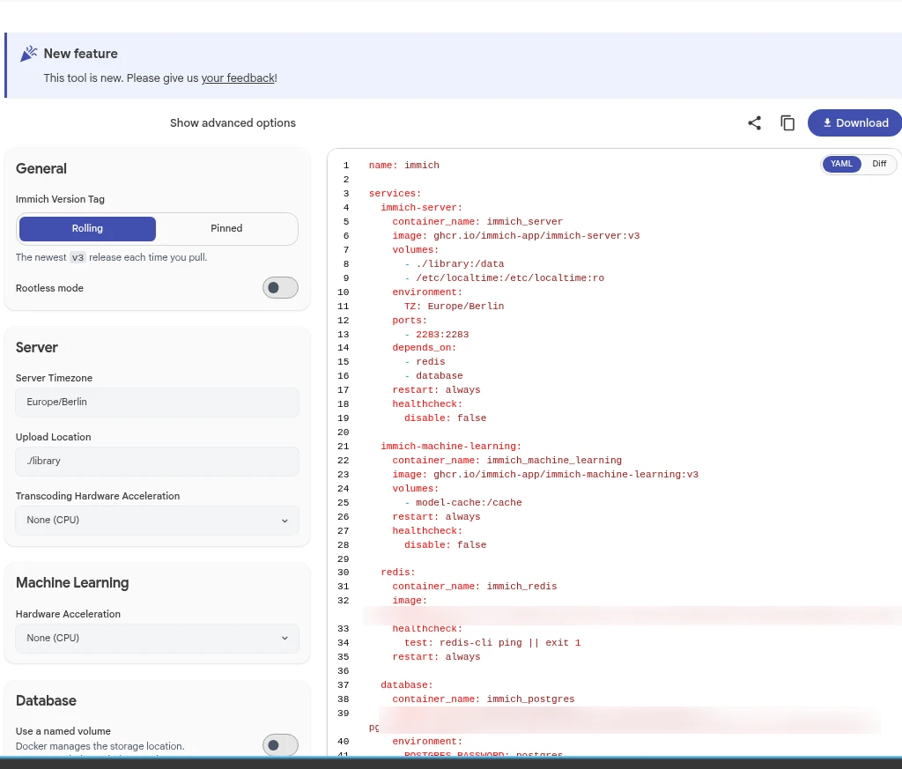
Task: Toggle Rootless mode switch
Action: click(x=280, y=287)
